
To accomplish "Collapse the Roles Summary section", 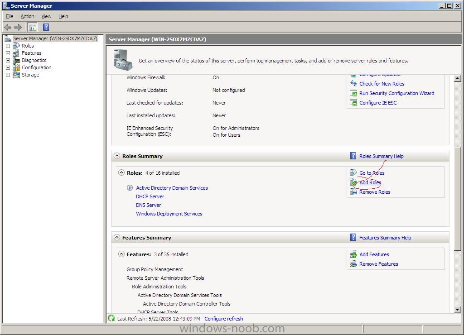I will (117, 156).
